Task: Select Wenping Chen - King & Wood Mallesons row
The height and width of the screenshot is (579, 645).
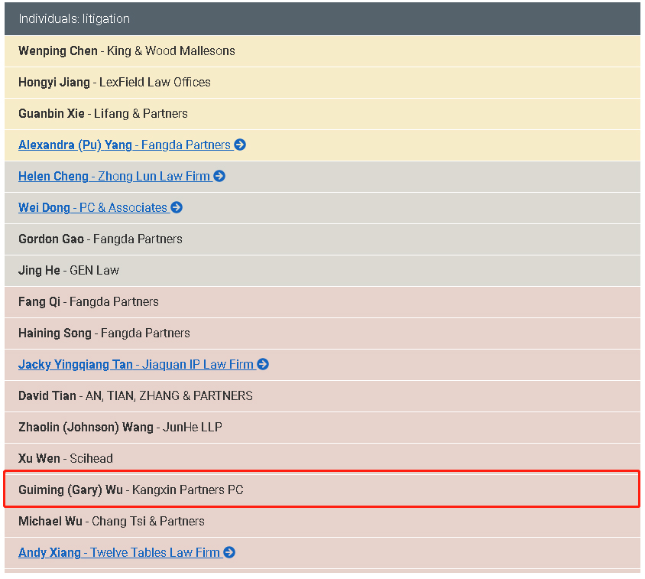Action: point(322,51)
